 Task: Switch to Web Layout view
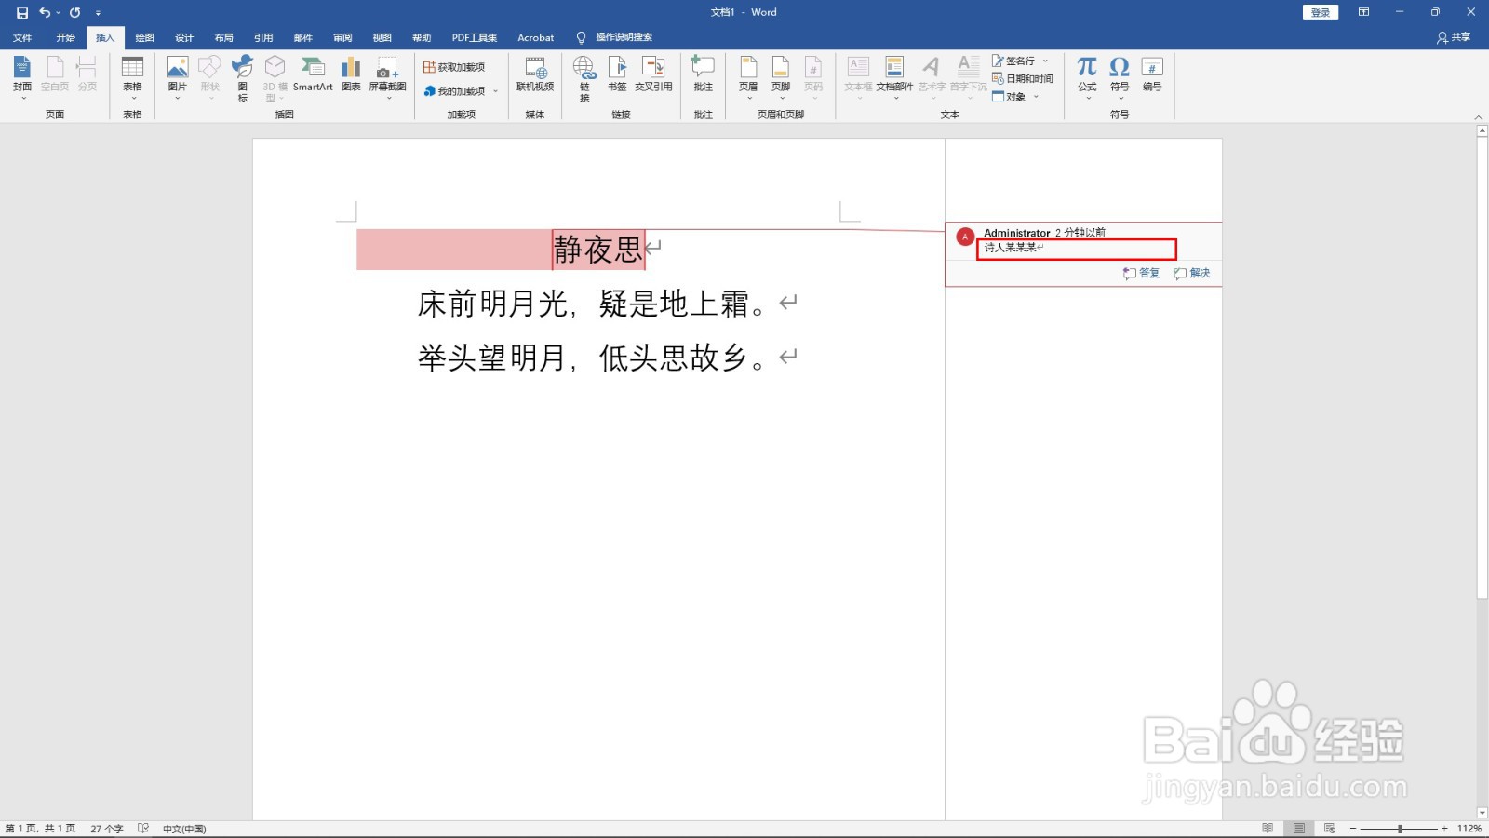pos(1329,828)
